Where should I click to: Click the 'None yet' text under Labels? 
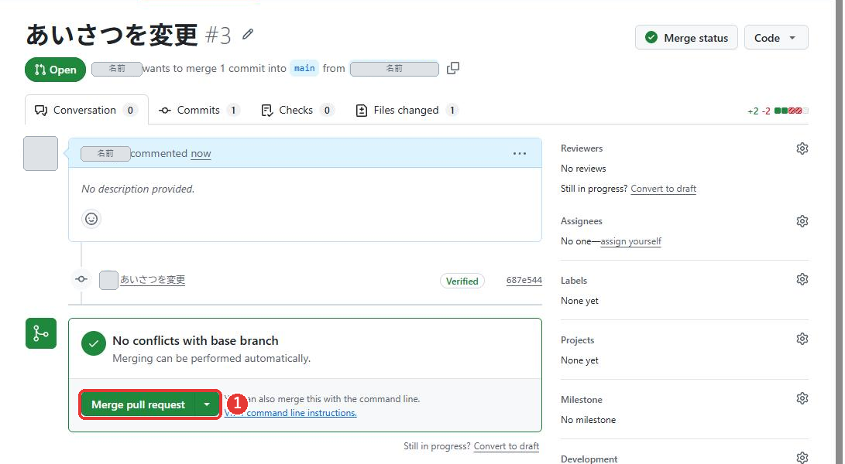click(579, 301)
